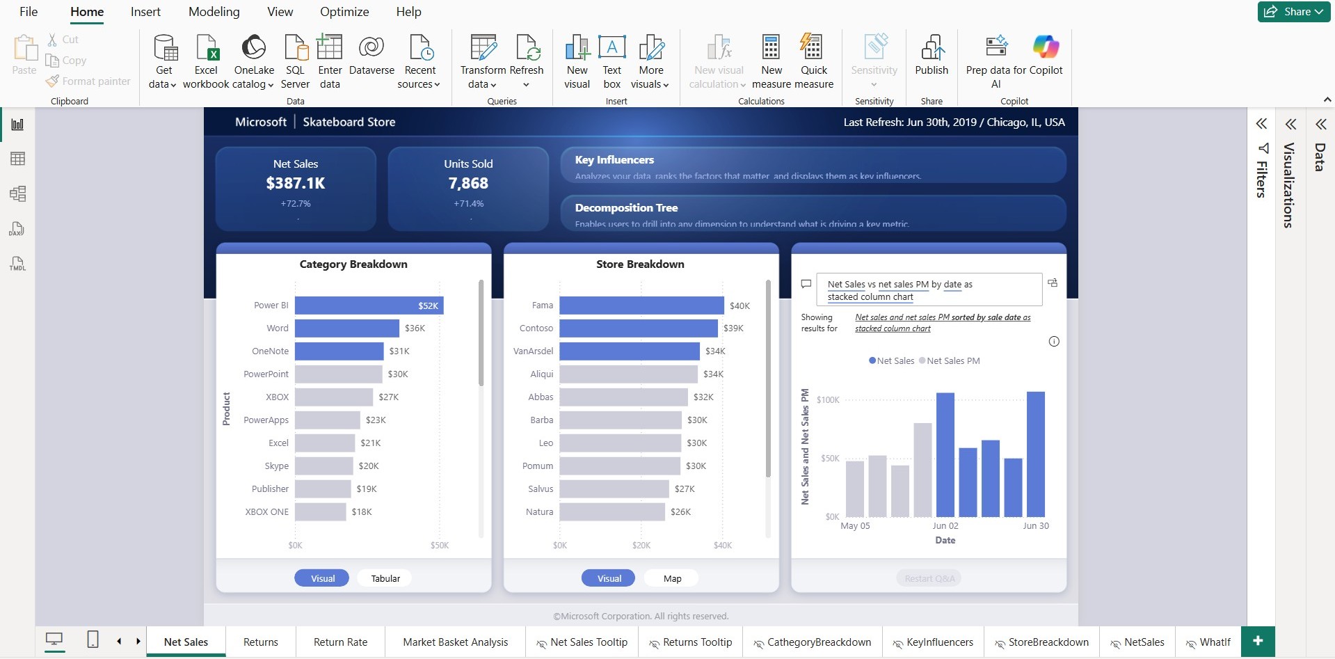Open the Key Influencers button

[x=813, y=166]
